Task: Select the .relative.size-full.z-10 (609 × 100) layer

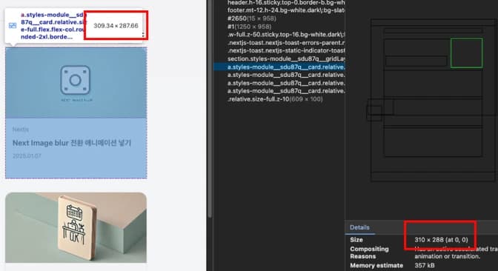Action: (275, 99)
